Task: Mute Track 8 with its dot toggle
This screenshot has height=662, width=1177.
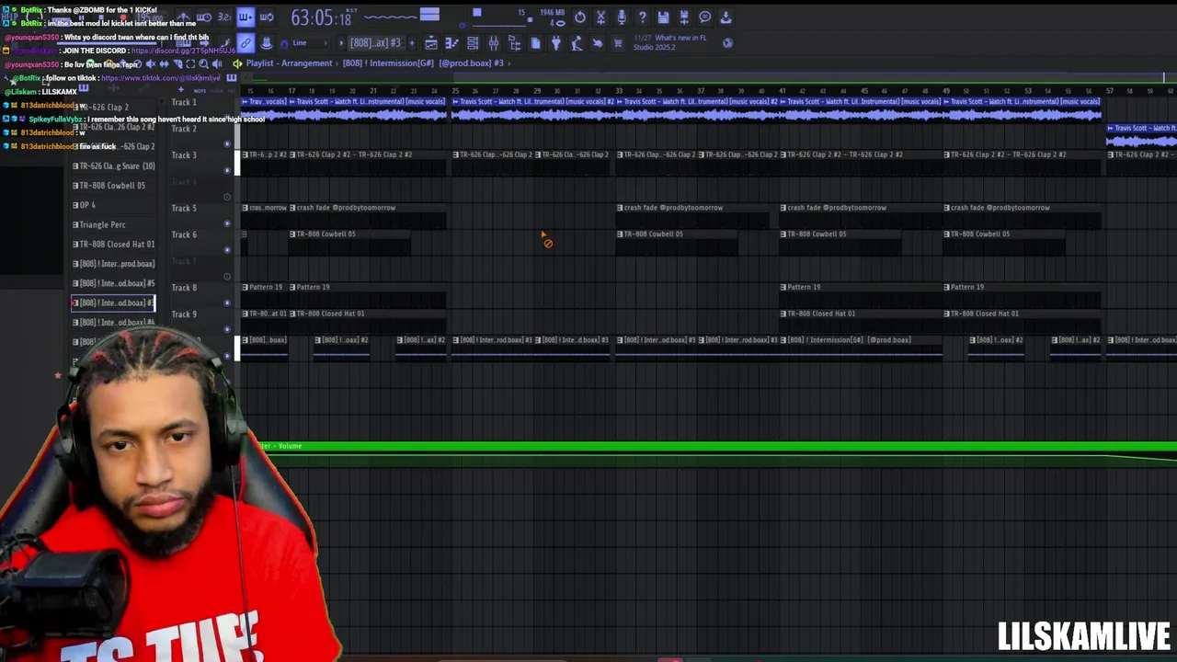Action: (x=227, y=302)
